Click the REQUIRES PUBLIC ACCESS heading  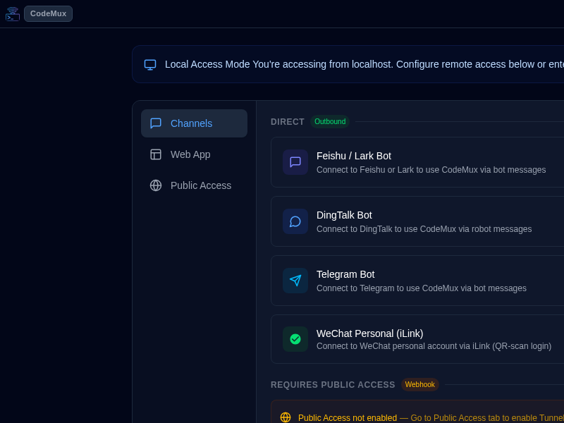pos(333,385)
